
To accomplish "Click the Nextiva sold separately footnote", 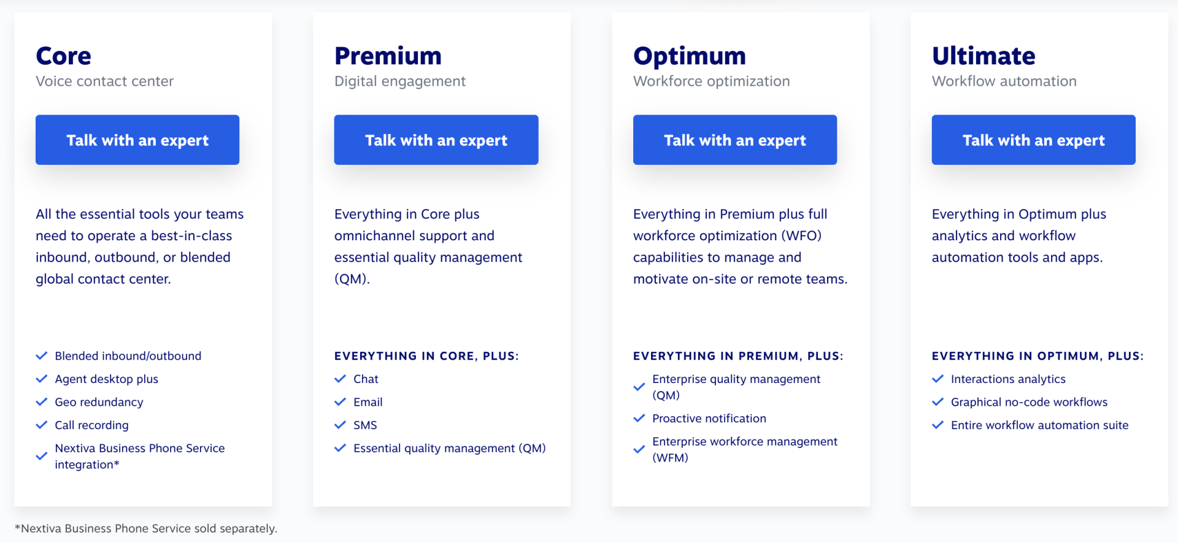I will click(146, 528).
